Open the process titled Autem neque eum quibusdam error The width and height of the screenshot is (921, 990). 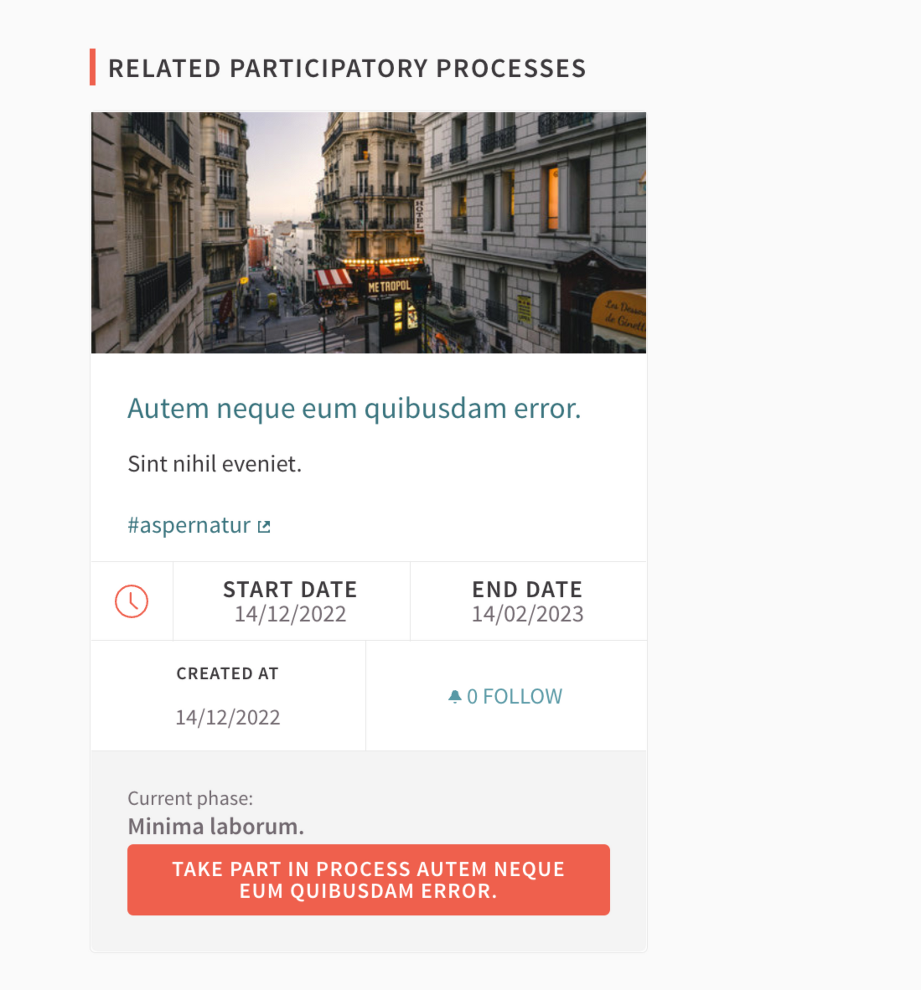point(355,408)
